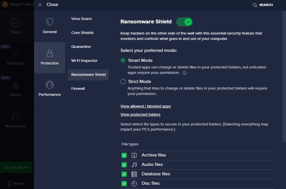Viewport: 286px width, 189px height.
Task: Open the Performance gauge settings icon
Action: pyautogui.click(x=50, y=85)
